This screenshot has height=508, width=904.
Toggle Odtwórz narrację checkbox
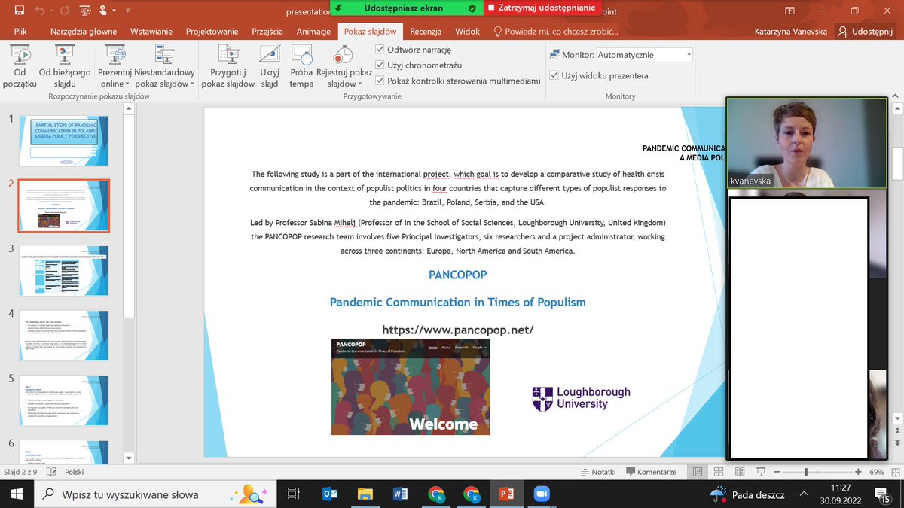[380, 50]
